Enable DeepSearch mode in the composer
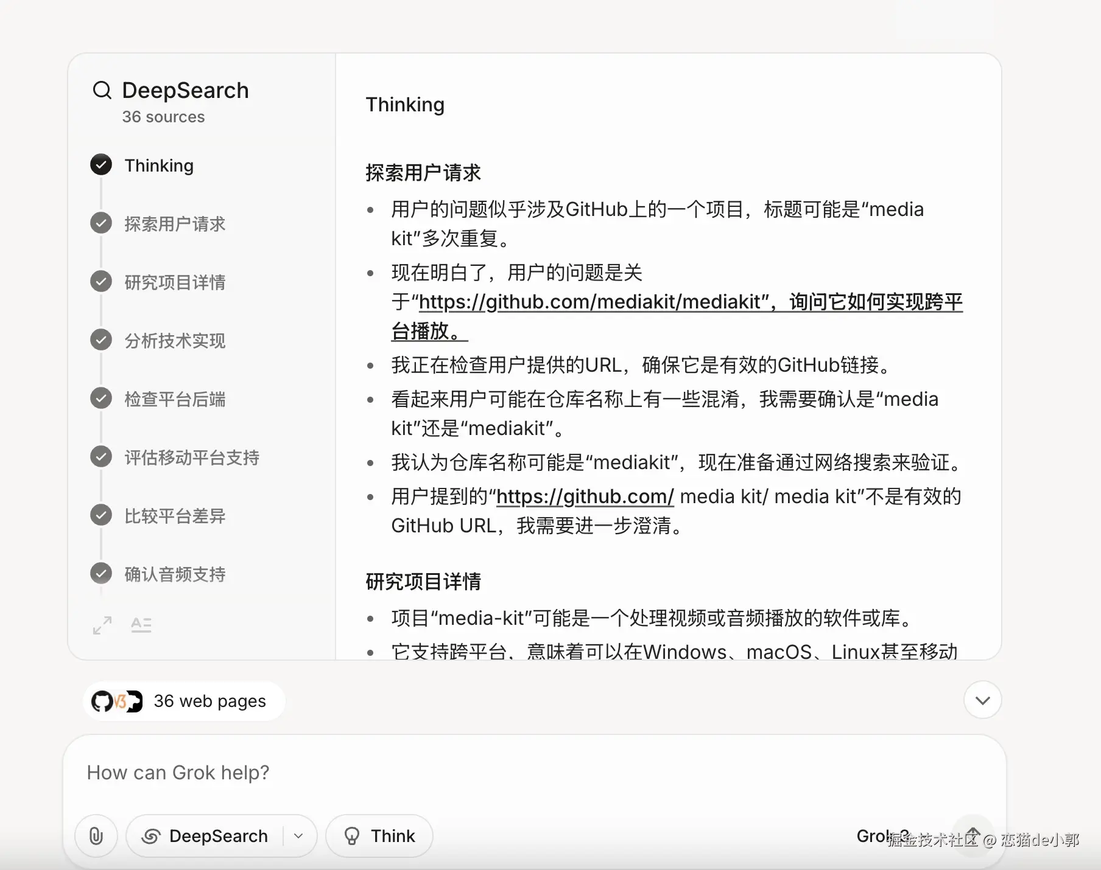This screenshot has width=1101, height=870. tap(205, 836)
